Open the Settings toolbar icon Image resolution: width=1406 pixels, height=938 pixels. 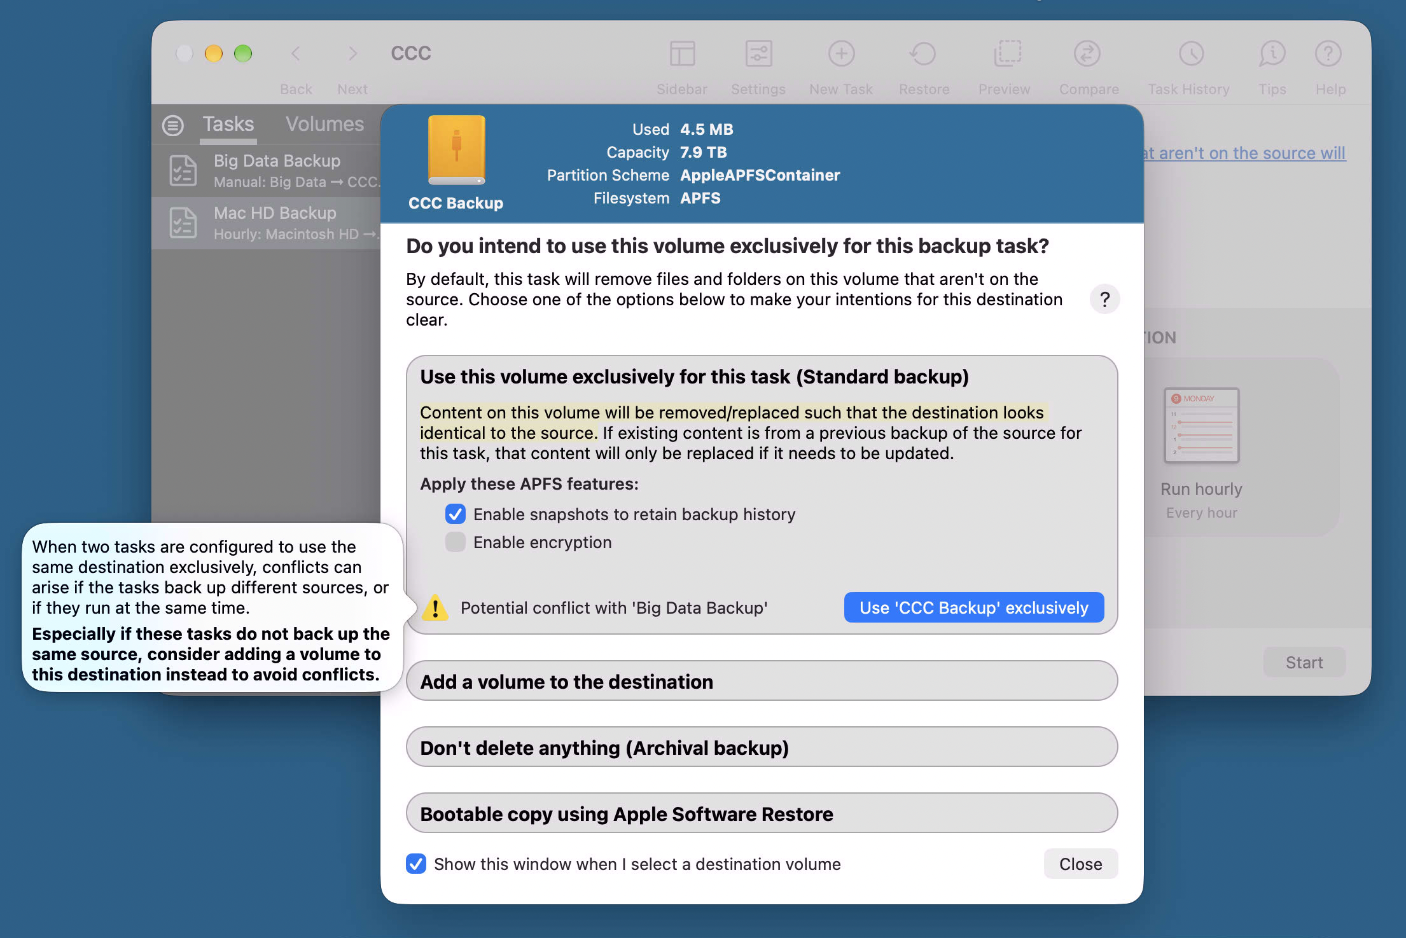[758, 53]
